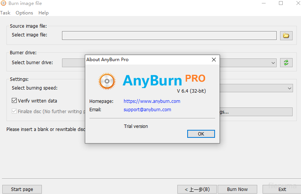
Task: Expand the burning speed dropdown
Action: click(290, 88)
